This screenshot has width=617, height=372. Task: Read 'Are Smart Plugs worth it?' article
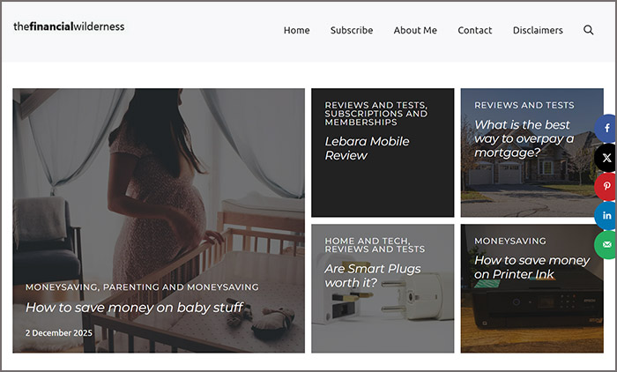[x=373, y=275]
